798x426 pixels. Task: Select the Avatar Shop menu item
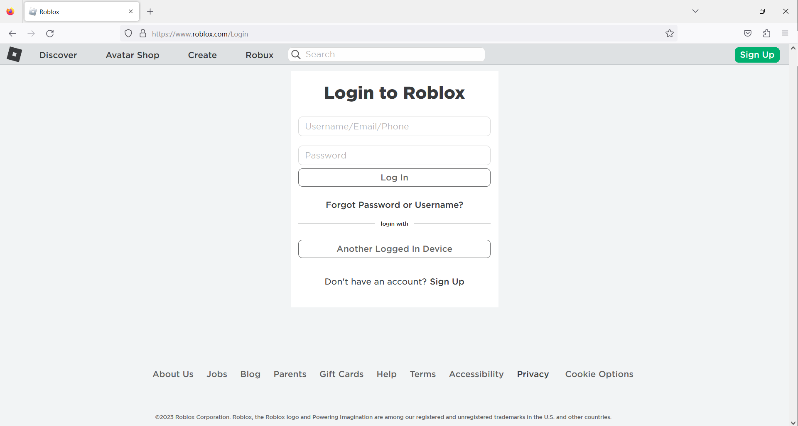[x=132, y=55]
